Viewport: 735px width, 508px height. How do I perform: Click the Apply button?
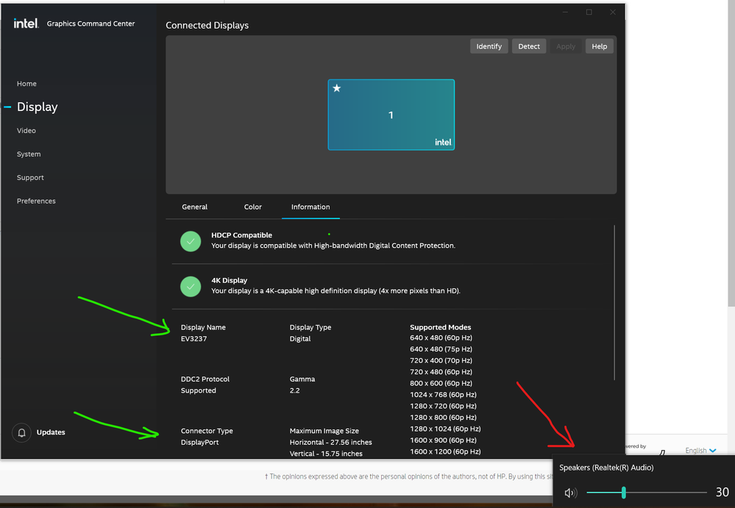[566, 46]
